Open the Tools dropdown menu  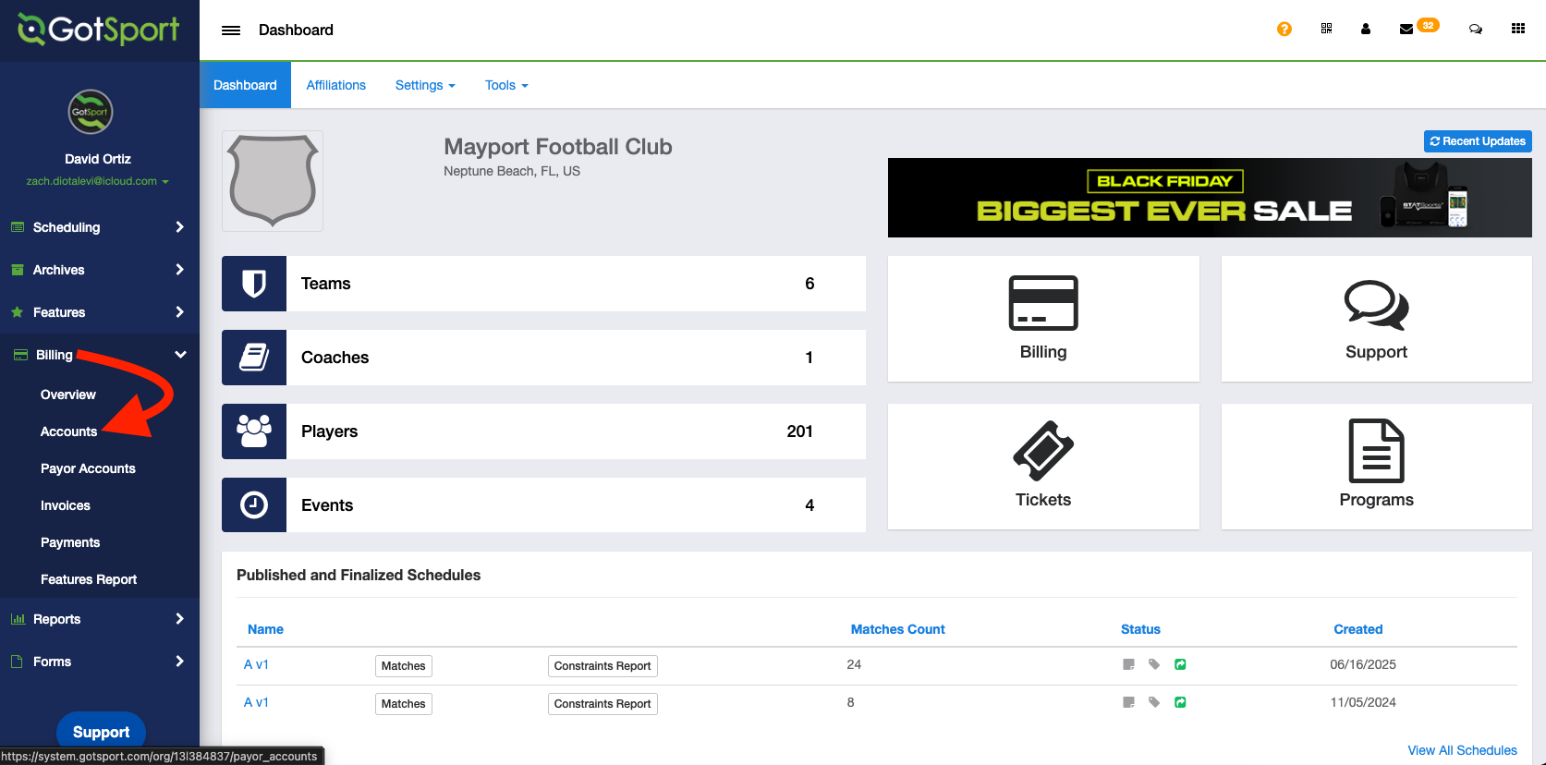click(506, 85)
